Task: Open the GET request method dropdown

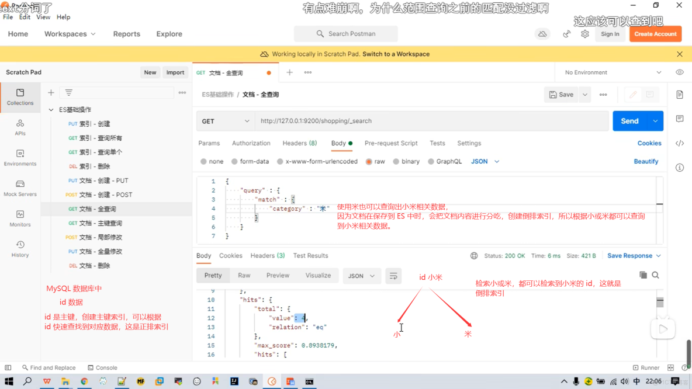Action: 225,121
